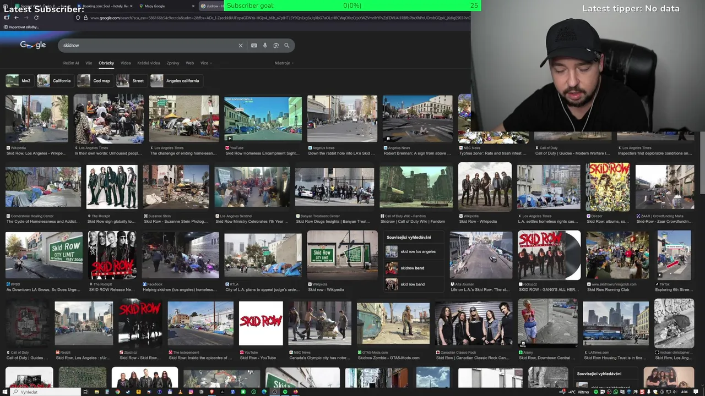Image resolution: width=705 pixels, height=396 pixels.
Task: Click the Vyhledat taskbar search box
Action: point(46,392)
